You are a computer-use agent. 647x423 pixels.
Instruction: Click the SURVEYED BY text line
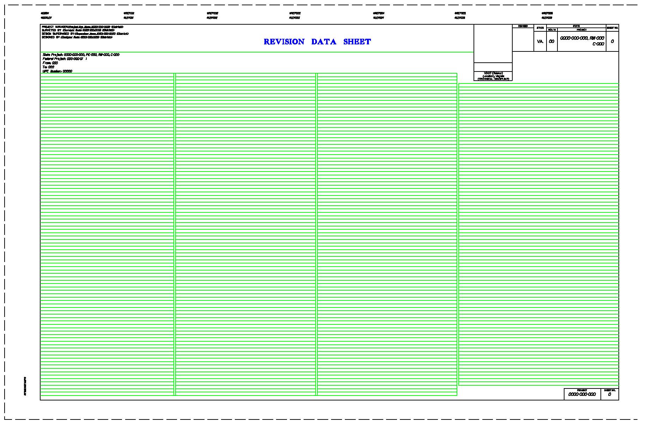click(78, 30)
